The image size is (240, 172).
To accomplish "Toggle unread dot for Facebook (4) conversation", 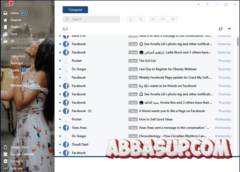I will click(60, 111).
